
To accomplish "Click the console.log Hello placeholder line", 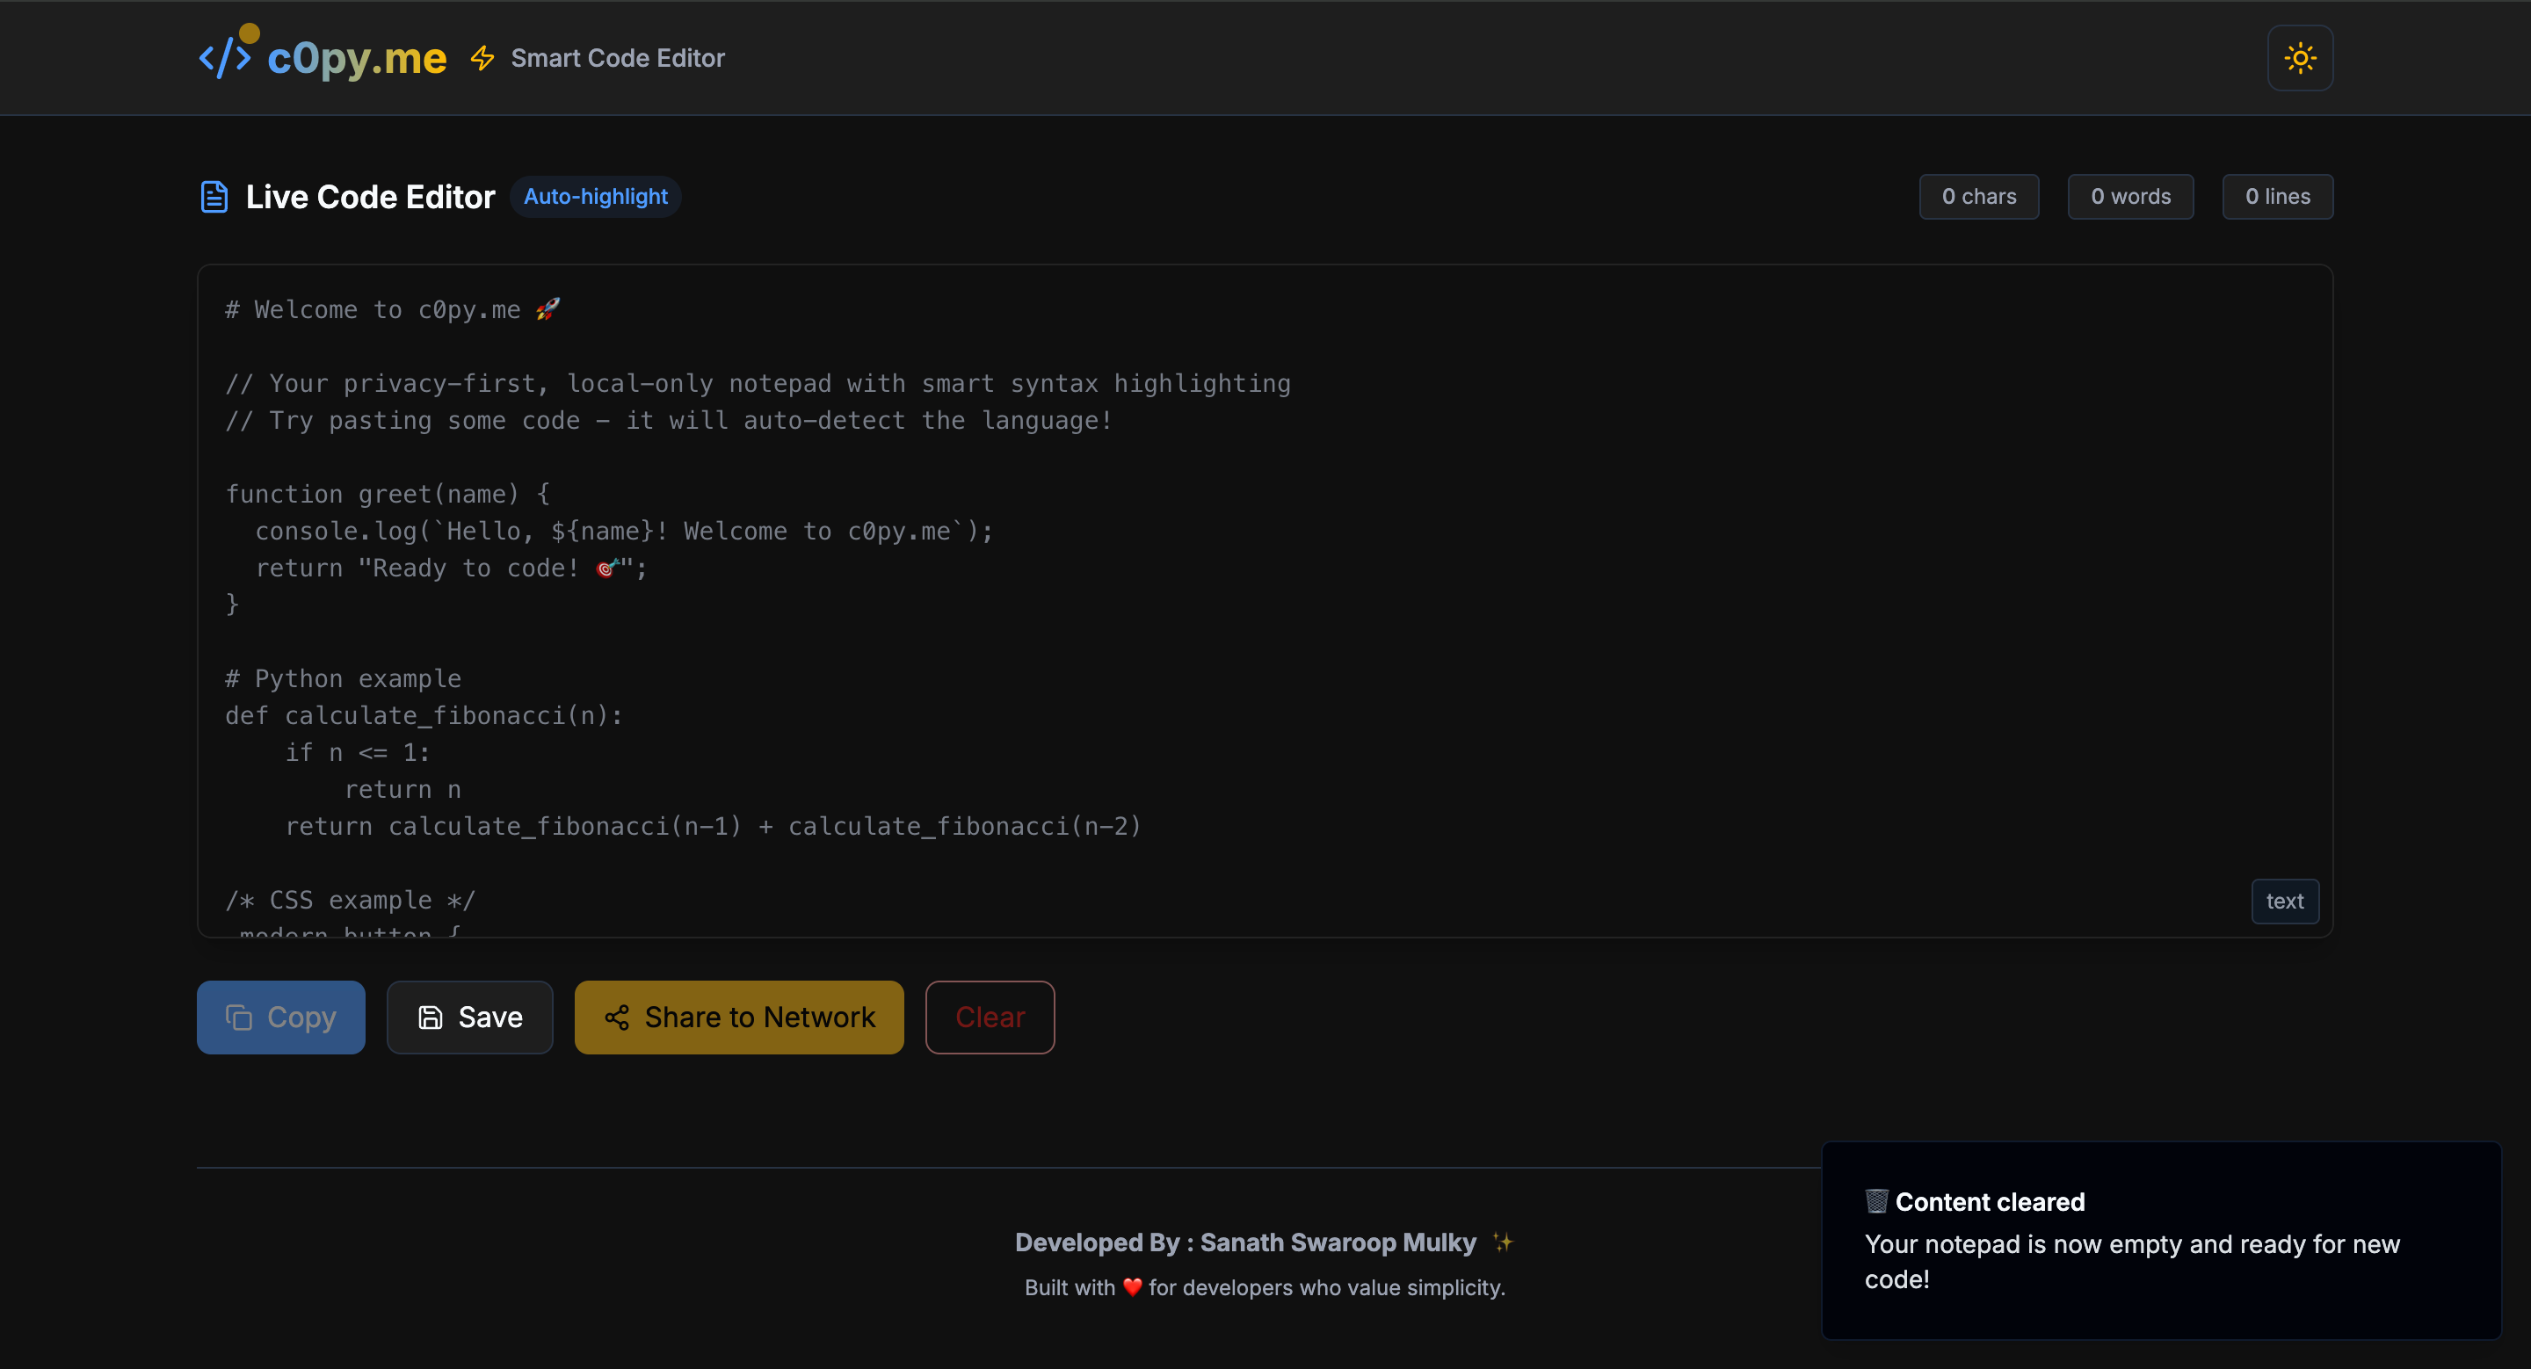I will pyautogui.click(x=624, y=532).
